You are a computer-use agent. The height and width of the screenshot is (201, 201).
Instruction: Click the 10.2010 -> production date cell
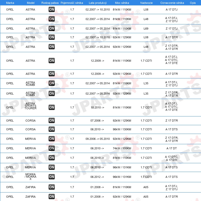point(97,107)
